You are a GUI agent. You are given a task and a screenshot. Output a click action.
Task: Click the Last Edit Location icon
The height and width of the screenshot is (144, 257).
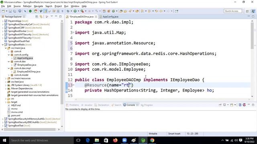click(157, 11)
